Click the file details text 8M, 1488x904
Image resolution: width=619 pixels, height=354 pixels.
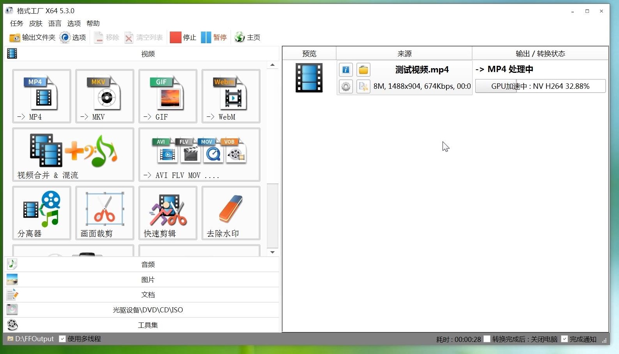click(x=422, y=86)
